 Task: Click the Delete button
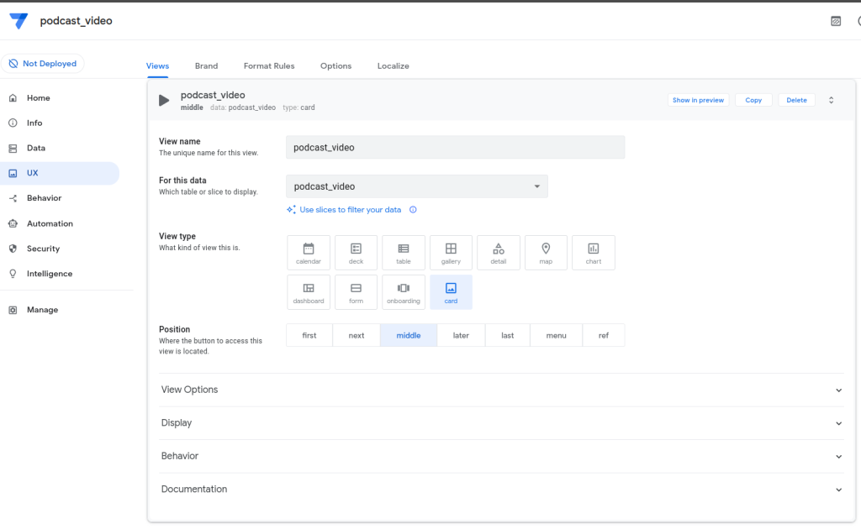[x=797, y=100]
